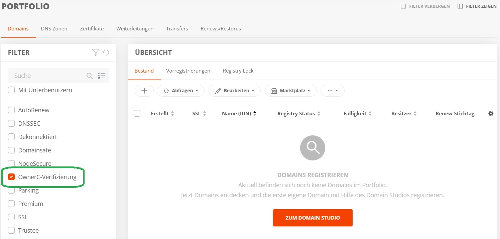Viewport: 500px width, 239px height.
Task: Switch to Renews/Restores tab
Action: click(221, 28)
